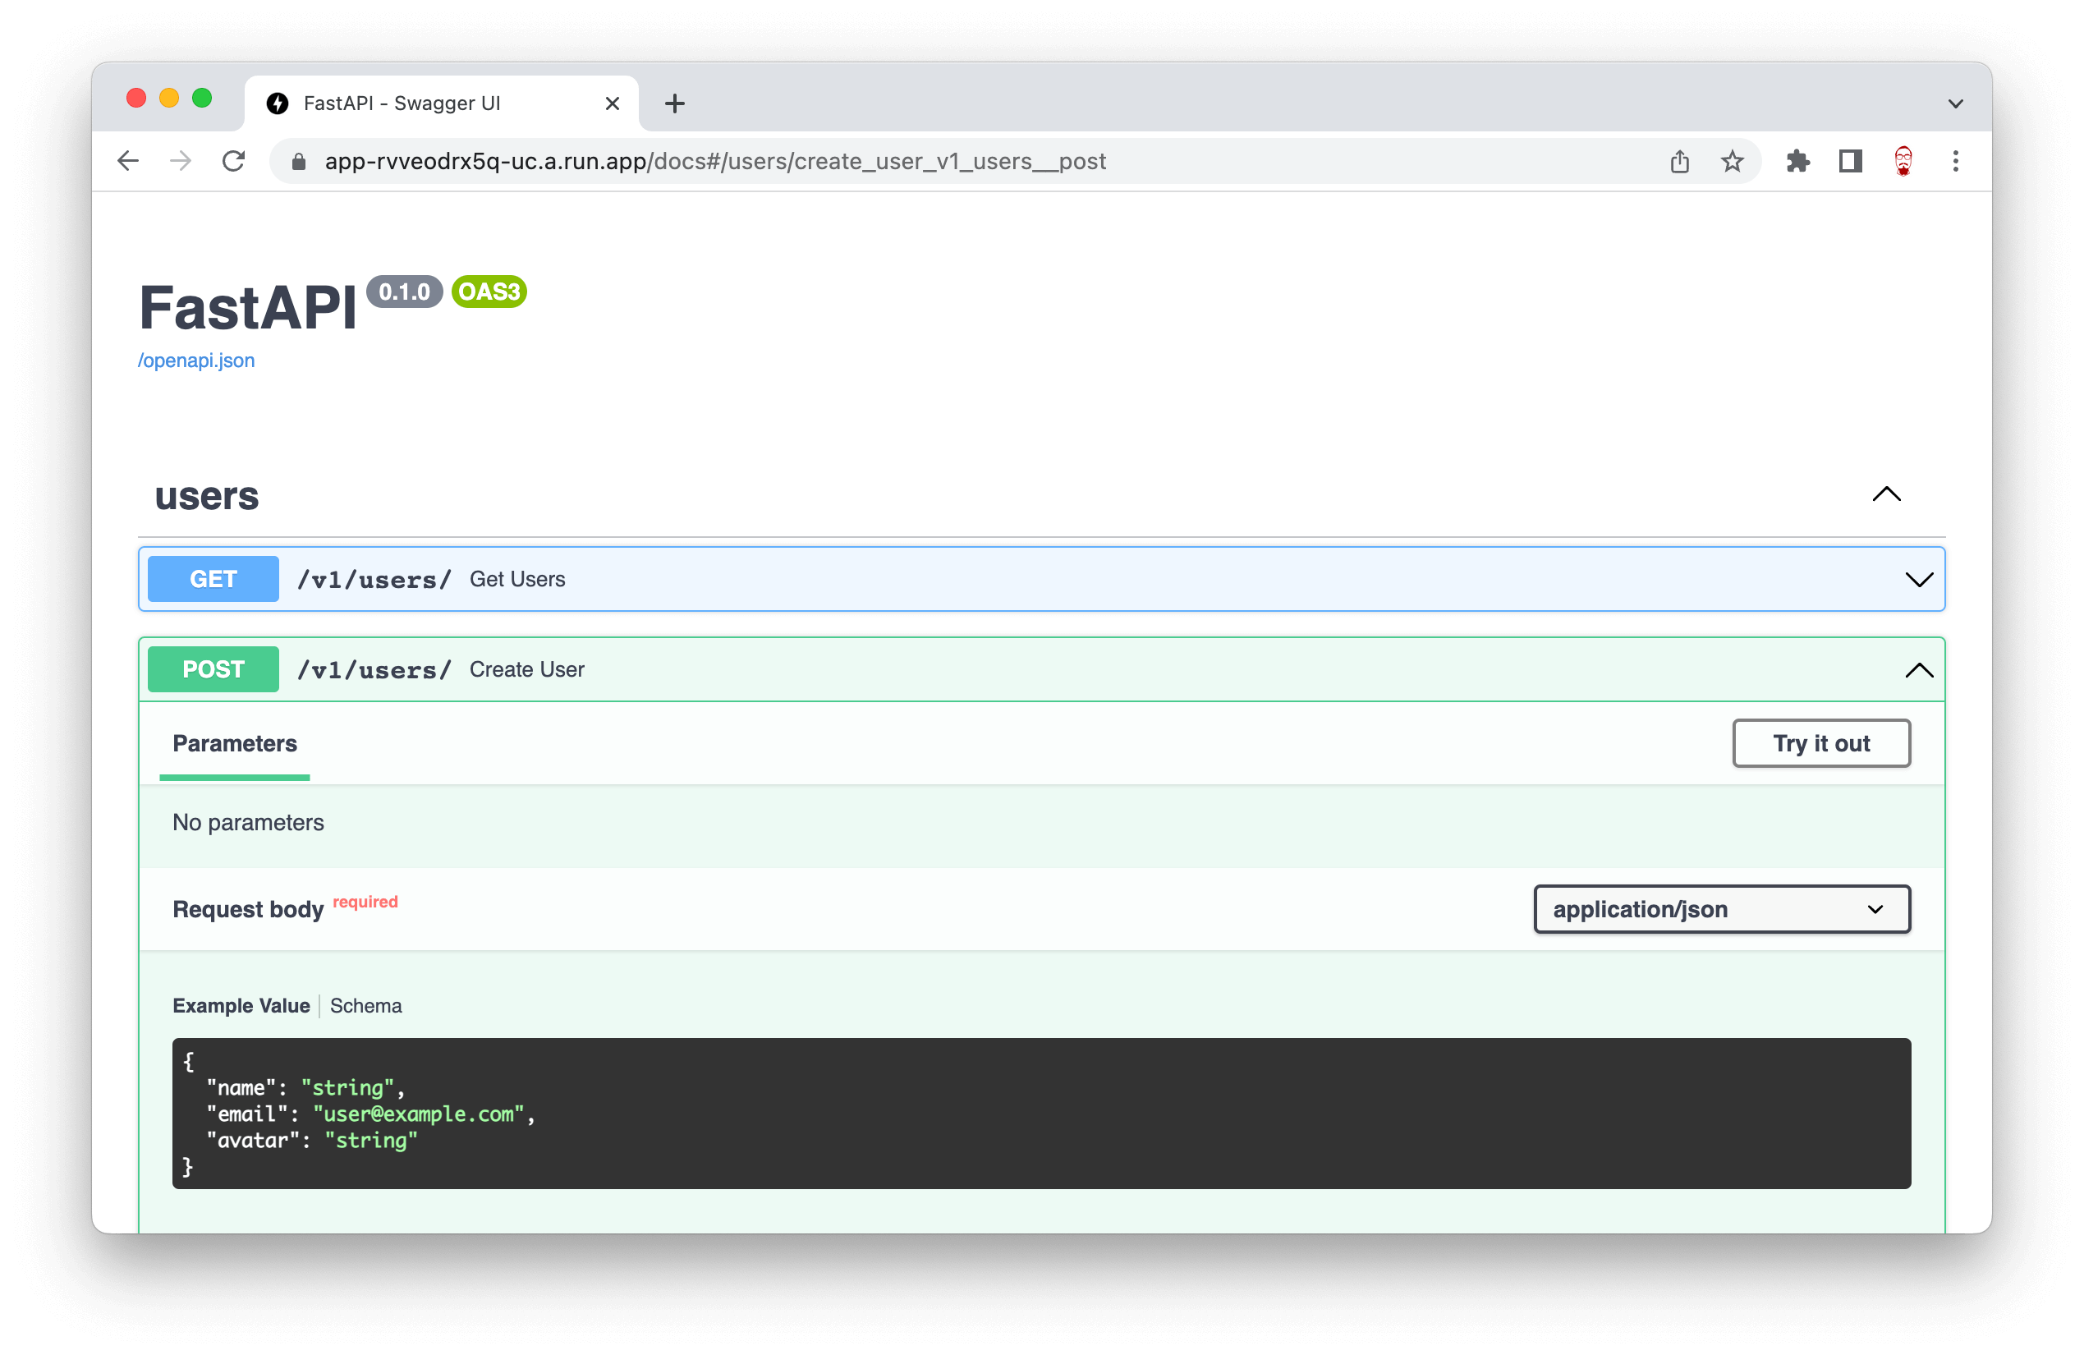Open the browser share icon
This screenshot has width=2084, height=1355.
(x=1679, y=161)
